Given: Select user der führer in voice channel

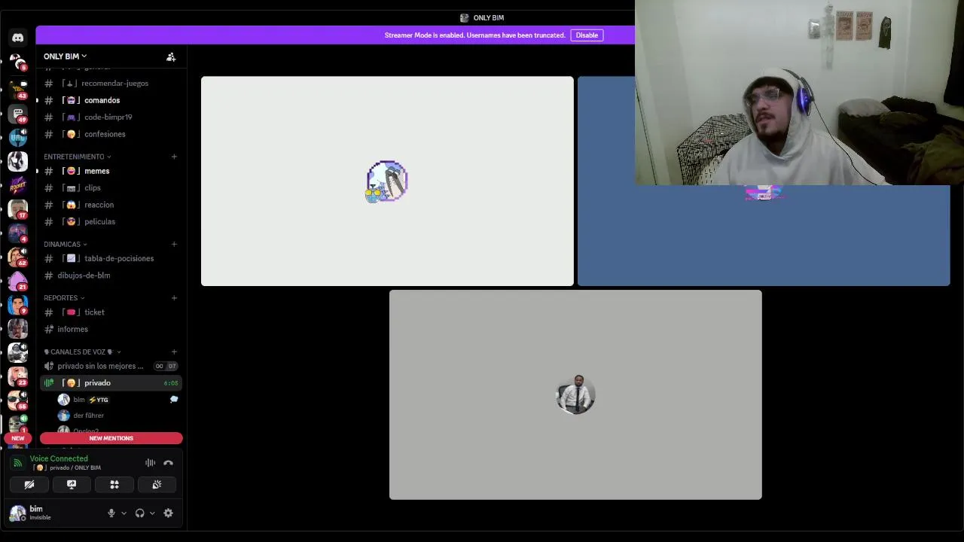Looking at the screenshot, I should pos(119,416).
